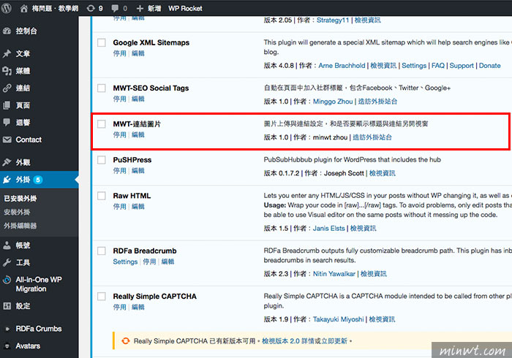Check the Google XML Sitemaps checkbox
This screenshot has height=358, width=512.
pos(102,42)
